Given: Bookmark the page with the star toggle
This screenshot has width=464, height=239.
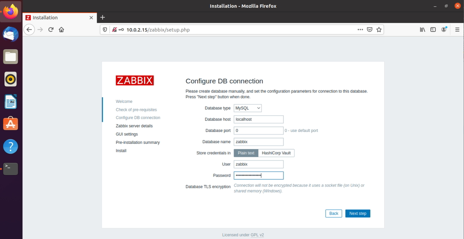Looking at the screenshot, I should (379, 29).
